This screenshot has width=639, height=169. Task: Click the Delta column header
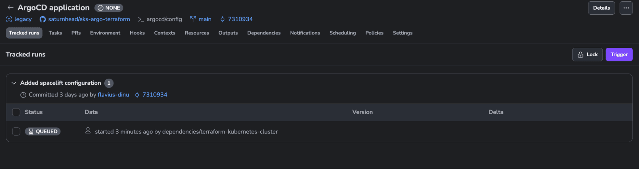pyautogui.click(x=496, y=112)
